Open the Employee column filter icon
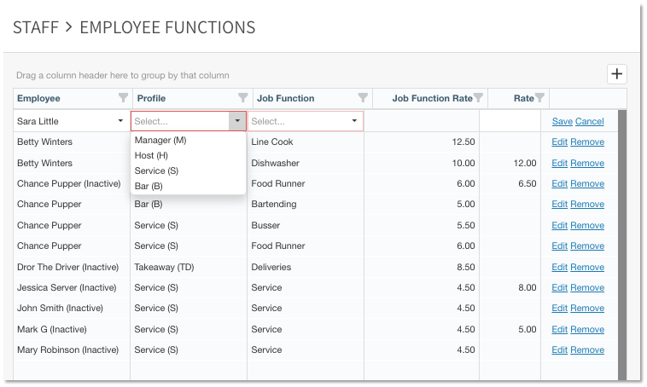Viewport: 647px width, 387px height. click(122, 98)
